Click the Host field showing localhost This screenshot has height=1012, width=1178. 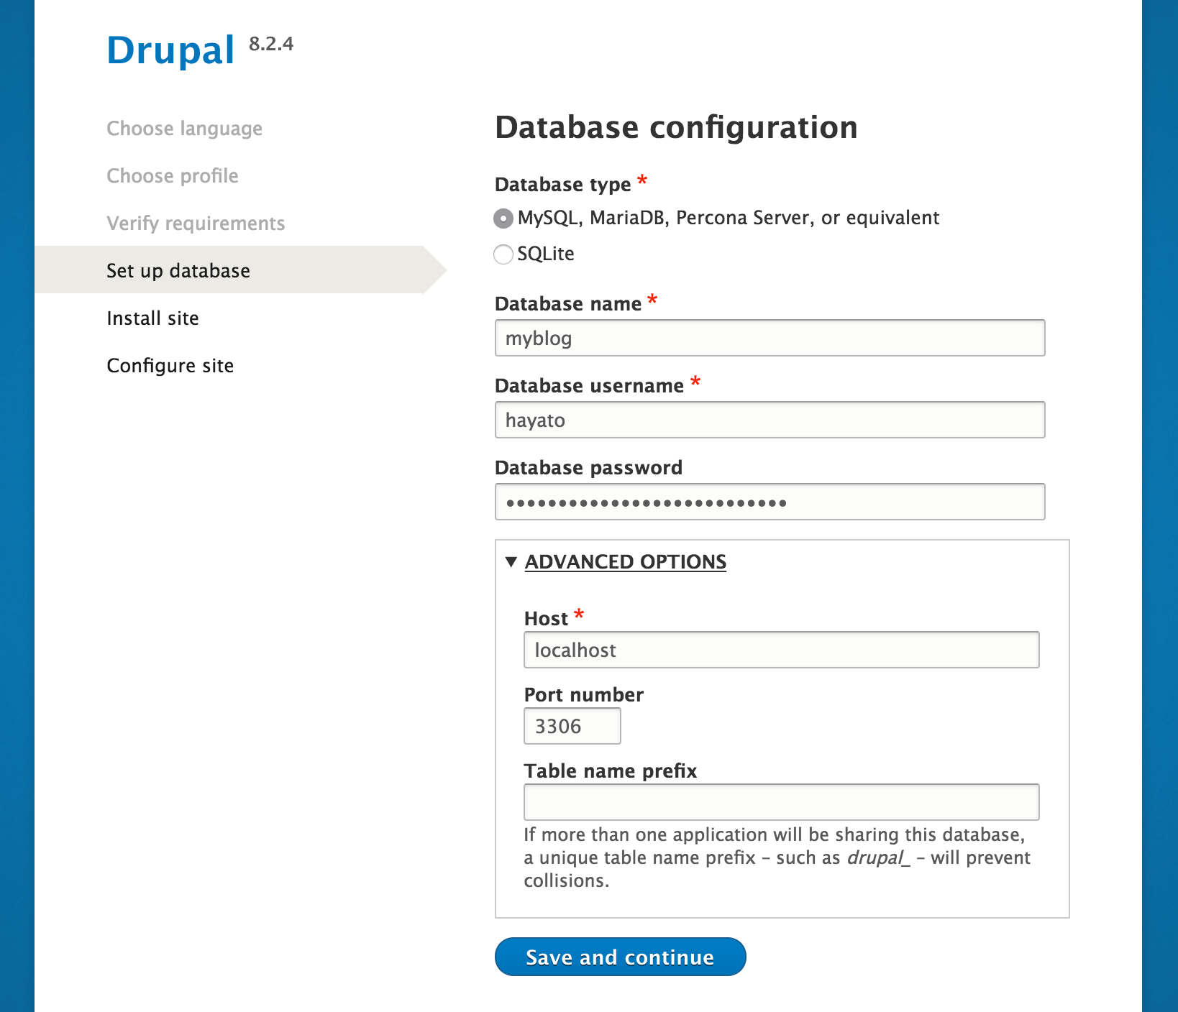point(781,650)
